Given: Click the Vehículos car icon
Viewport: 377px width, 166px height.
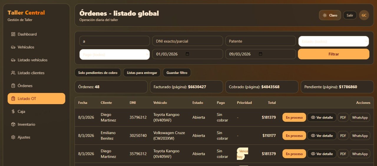Looking at the screenshot, I should click(x=13, y=47).
